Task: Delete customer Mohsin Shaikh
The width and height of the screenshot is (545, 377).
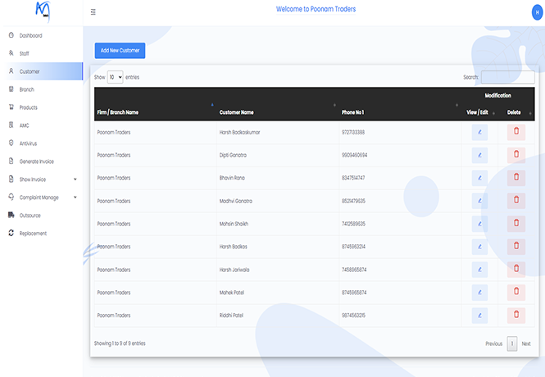Action: tap(516, 224)
